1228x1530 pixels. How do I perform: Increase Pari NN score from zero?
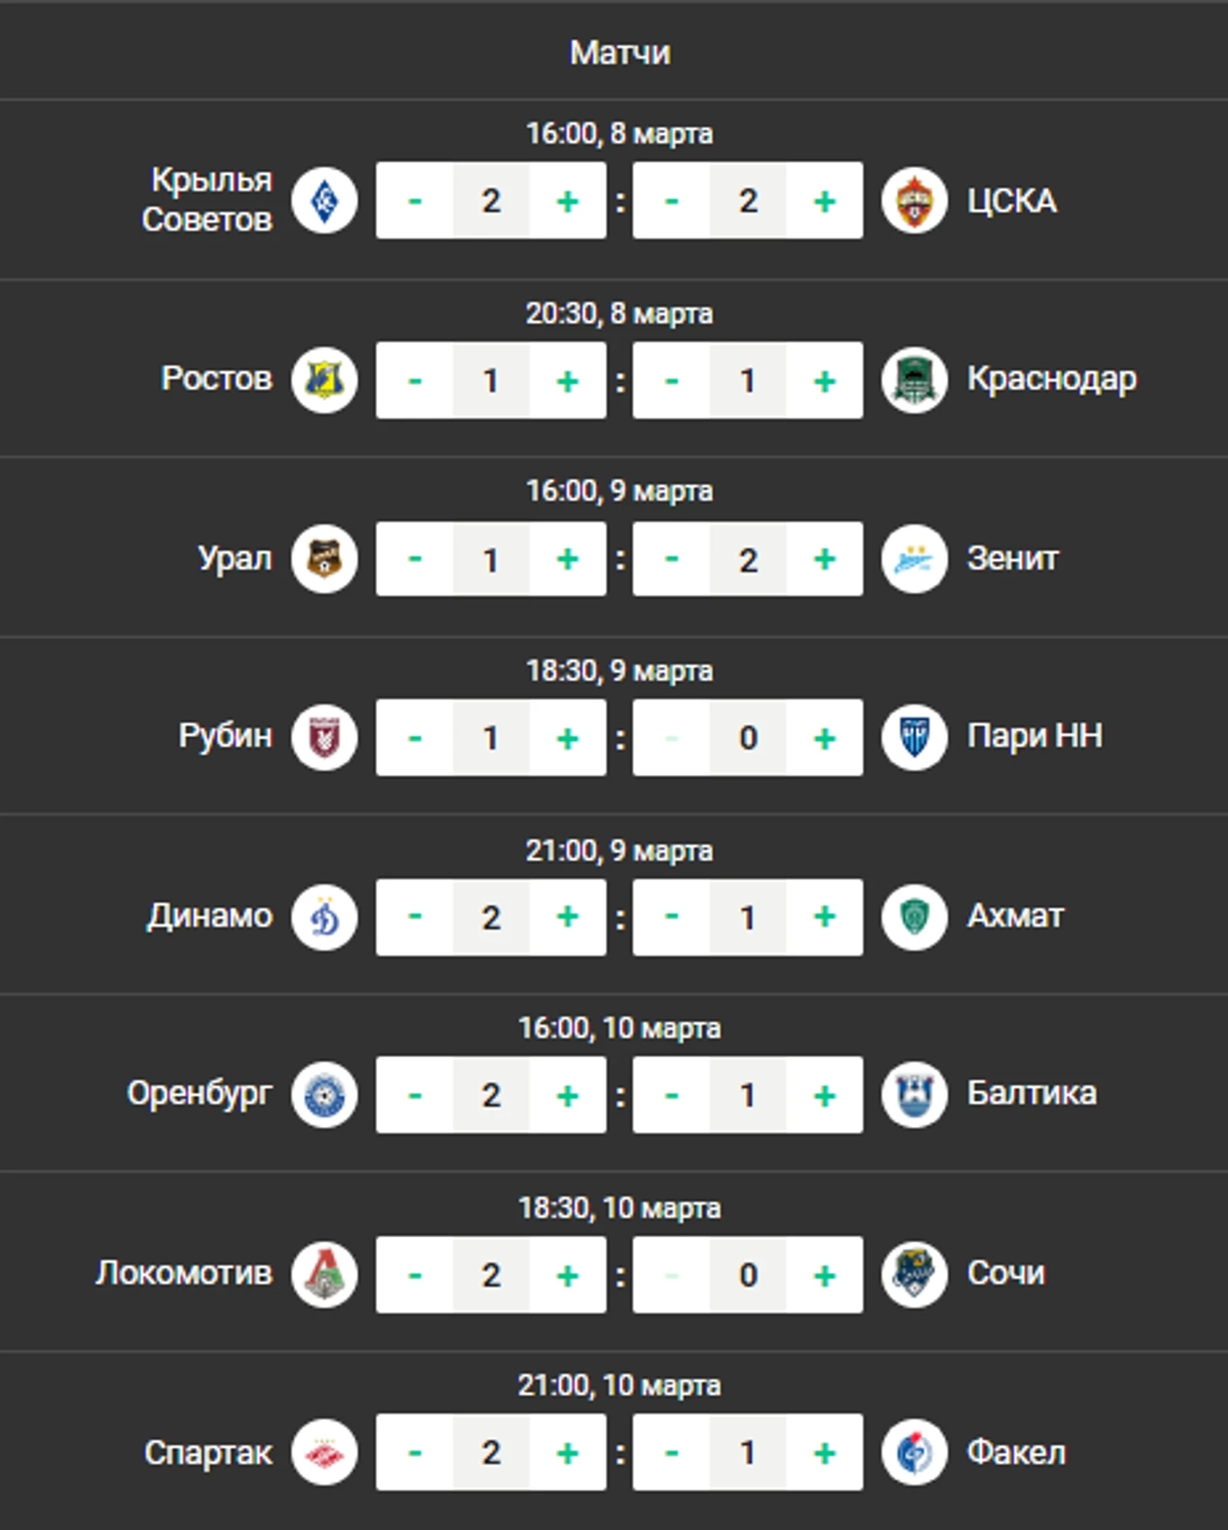tap(824, 738)
